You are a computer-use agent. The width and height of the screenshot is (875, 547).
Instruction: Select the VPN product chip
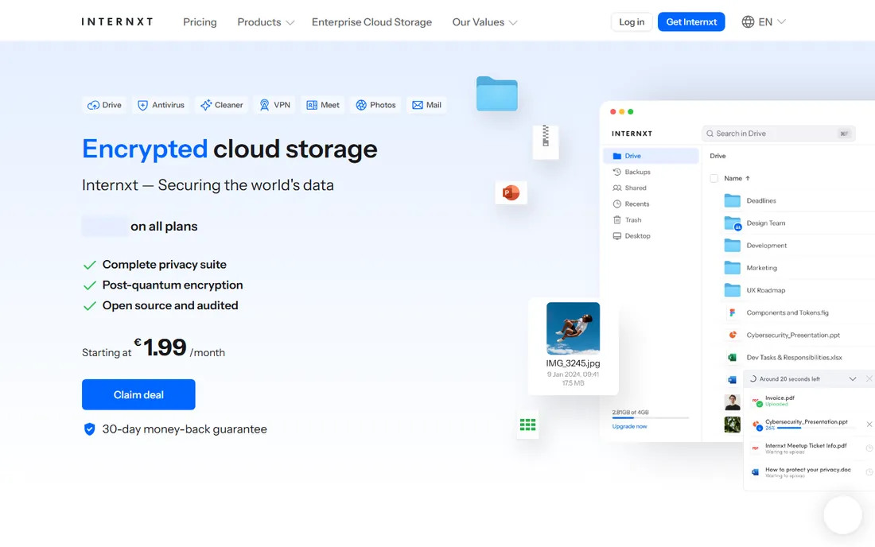274,105
